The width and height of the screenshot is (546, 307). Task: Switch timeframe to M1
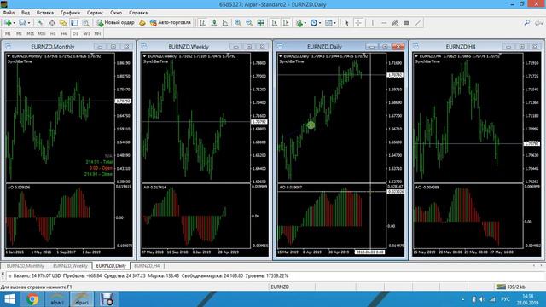click(8, 34)
